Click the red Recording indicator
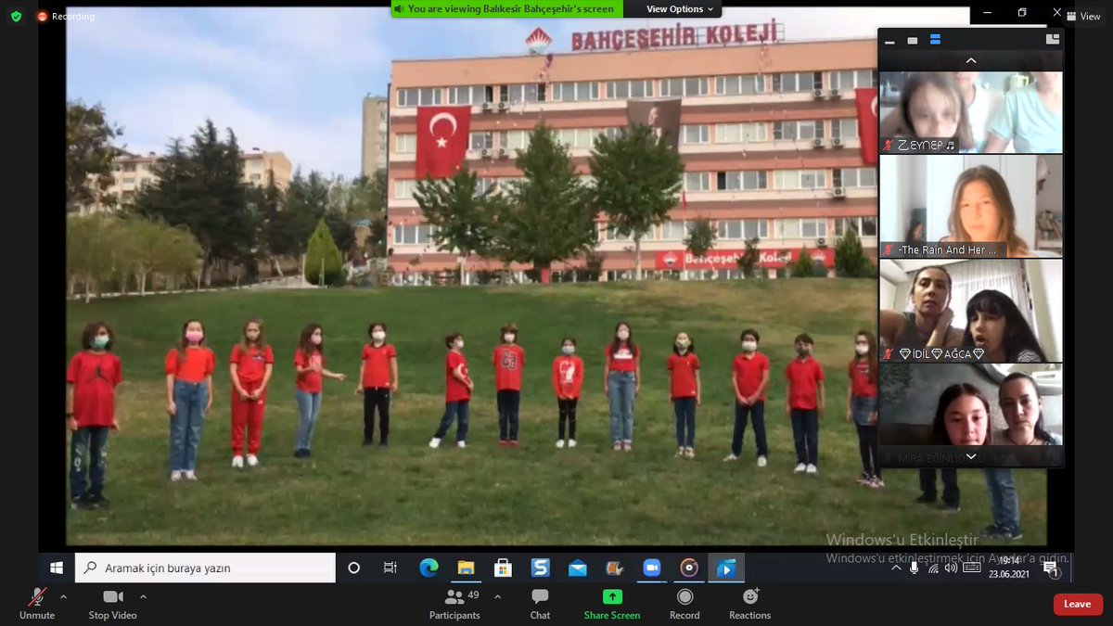Viewport: 1113px width, 626px height. click(66, 16)
